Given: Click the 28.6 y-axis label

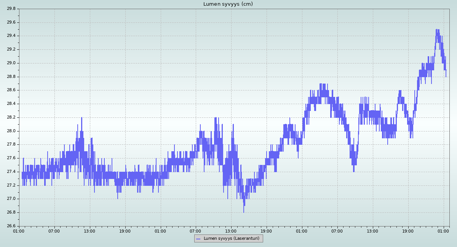Looking at the screenshot, I should point(11,90).
